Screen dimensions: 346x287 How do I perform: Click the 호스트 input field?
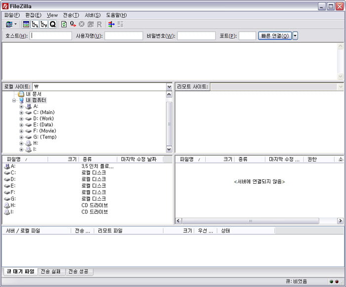tap(51, 36)
